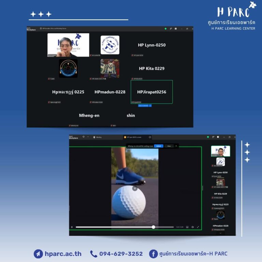
Task: Select HP Kita 0229 tile in upper gallery
Action: click(x=152, y=68)
